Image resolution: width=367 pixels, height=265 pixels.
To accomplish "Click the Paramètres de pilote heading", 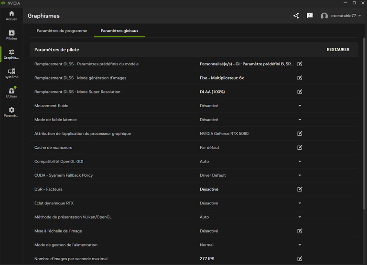I will pos(57,50).
